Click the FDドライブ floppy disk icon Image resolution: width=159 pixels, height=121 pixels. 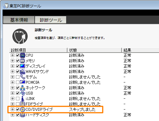[23, 104]
